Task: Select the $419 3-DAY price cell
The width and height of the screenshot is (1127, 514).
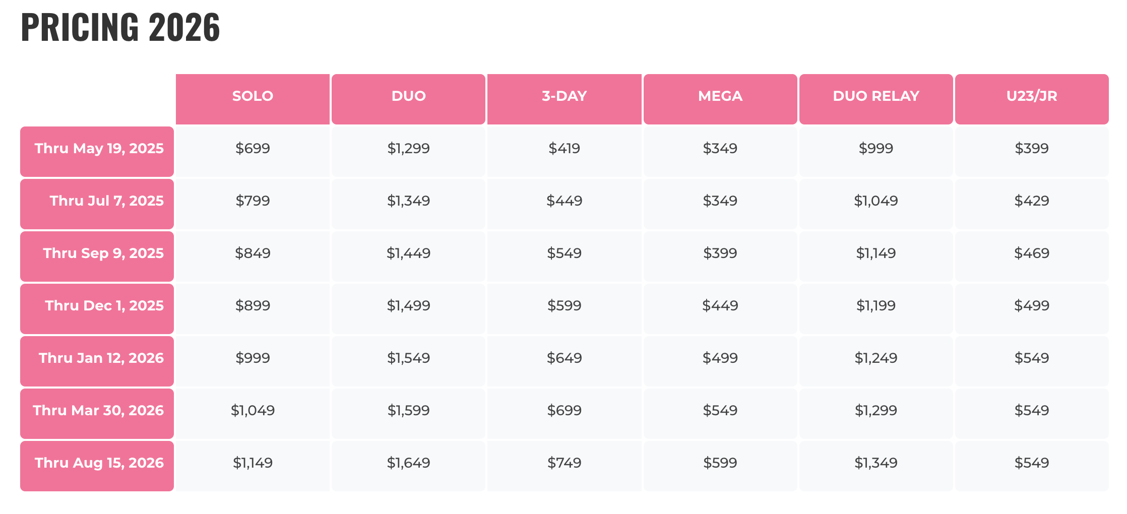Action: tap(564, 149)
